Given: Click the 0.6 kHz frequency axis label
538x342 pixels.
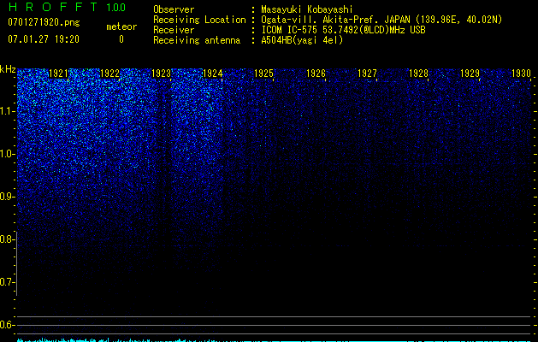Looking at the screenshot, I should tap(7, 325).
